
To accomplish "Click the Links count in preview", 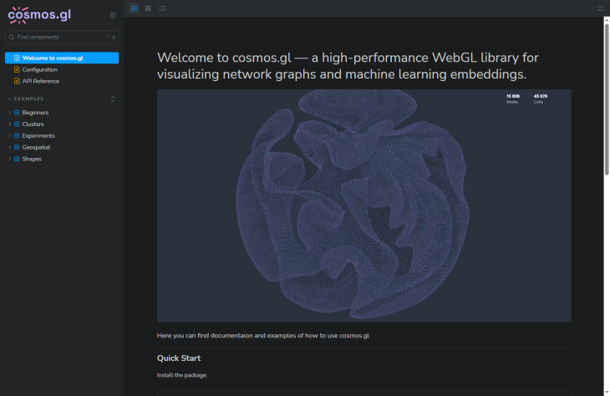I will [x=541, y=99].
